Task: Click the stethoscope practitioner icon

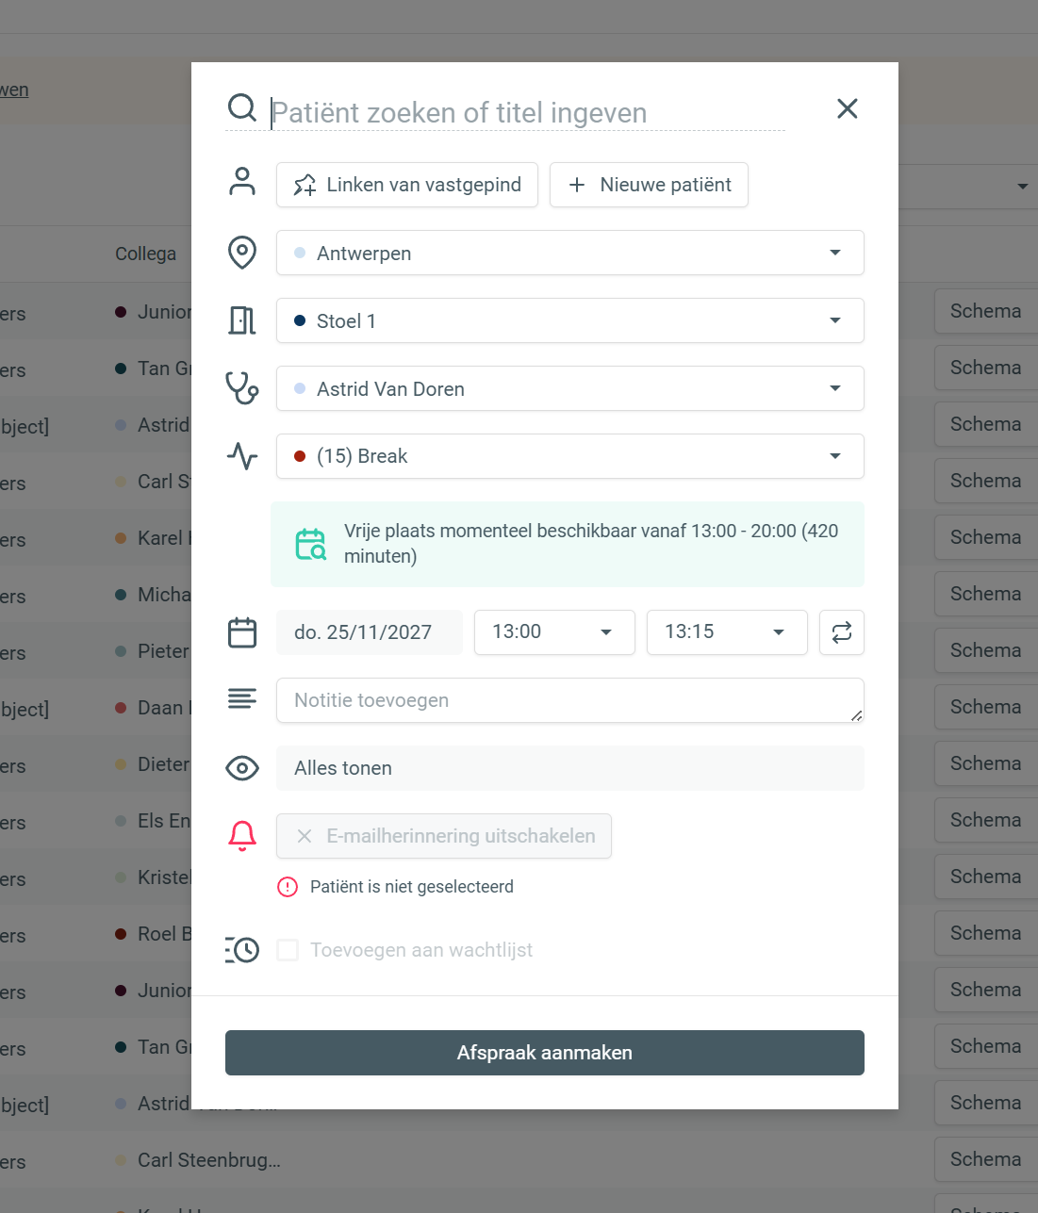Action: tap(242, 387)
